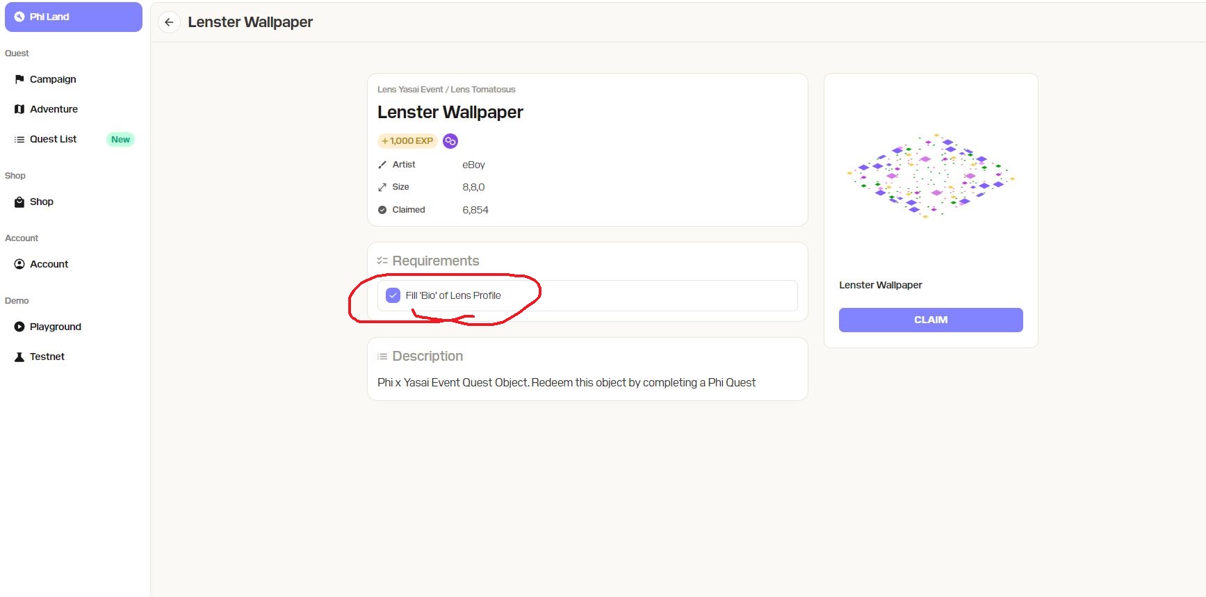Click the Artist brush icon
This screenshot has height=597, width=1206.
382,165
